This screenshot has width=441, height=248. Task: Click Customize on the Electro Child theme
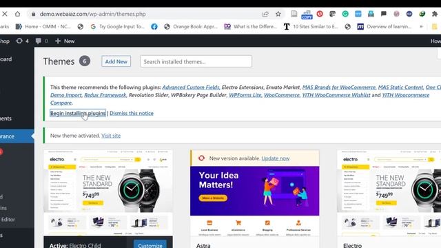click(x=150, y=245)
